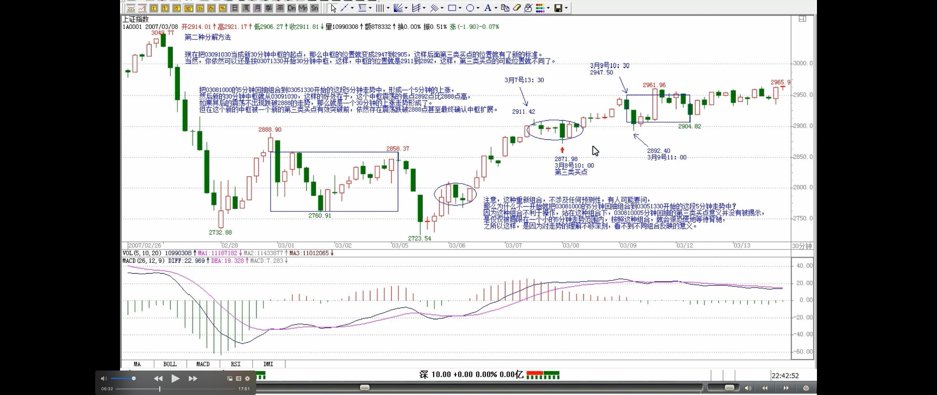The height and width of the screenshot is (395, 937).
Task: Rewind the video in overlay player
Action: tap(158, 379)
